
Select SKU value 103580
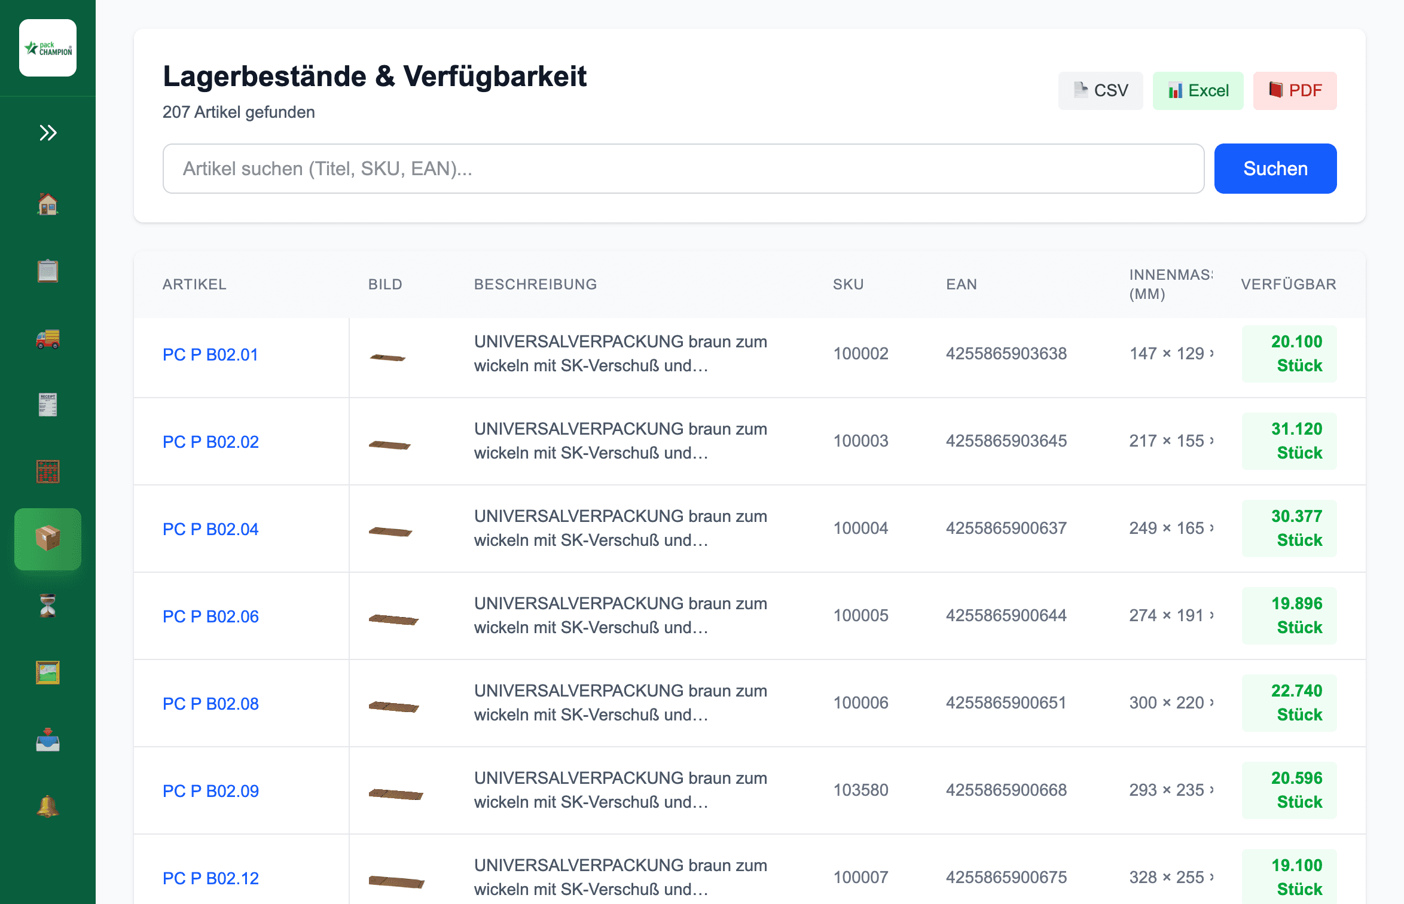860,790
